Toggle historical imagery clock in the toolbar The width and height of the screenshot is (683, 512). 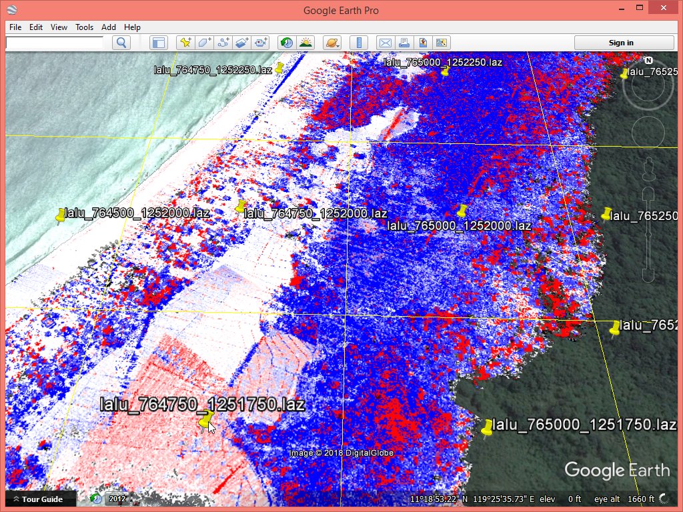coord(286,43)
